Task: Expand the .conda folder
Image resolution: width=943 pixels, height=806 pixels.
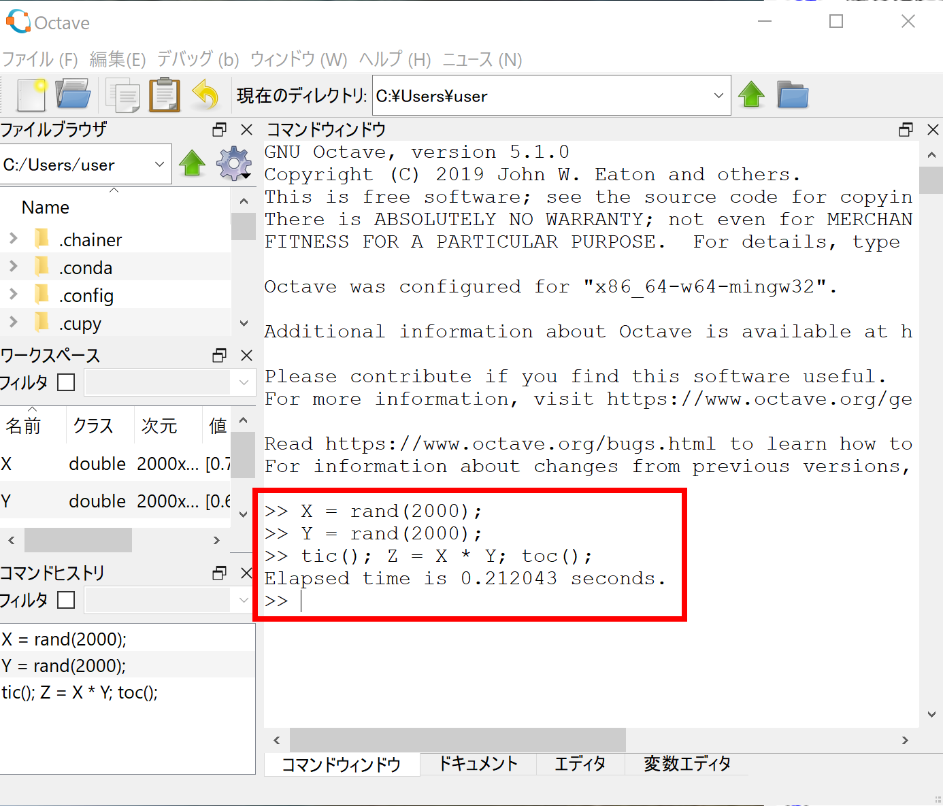Action: click(14, 267)
